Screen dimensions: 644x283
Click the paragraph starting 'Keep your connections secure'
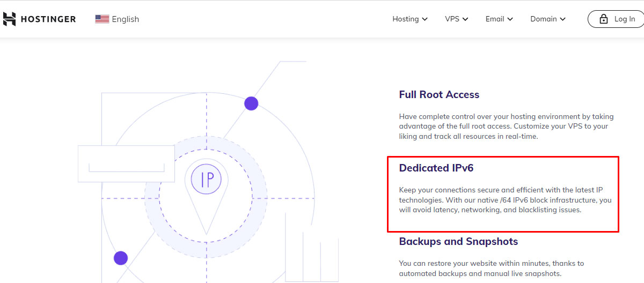[506, 200]
